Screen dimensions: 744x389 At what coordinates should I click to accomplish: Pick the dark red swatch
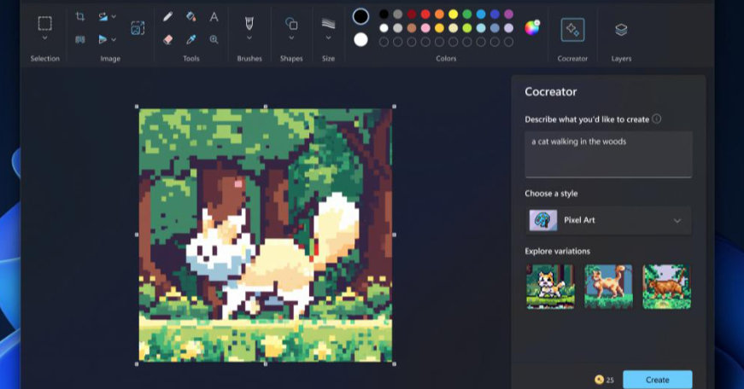[412, 15]
